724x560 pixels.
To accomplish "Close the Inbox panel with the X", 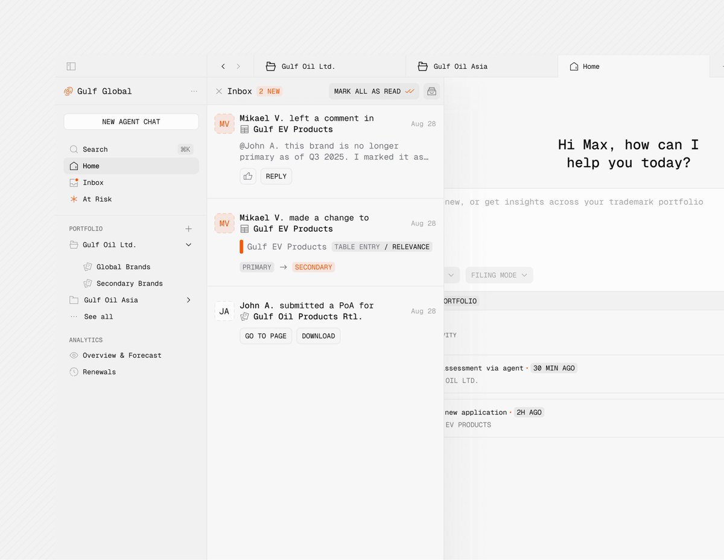I will click(x=219, y=91).
